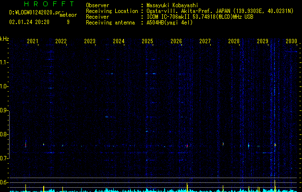Click the tallest yellow amplitude spike after 2029
The width and height of the screenshot is (302, 192).
pos(275,186)
